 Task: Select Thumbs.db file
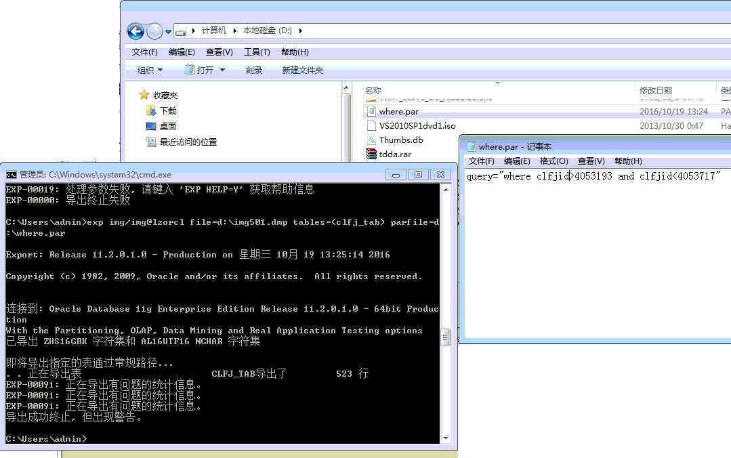[401, 140]
